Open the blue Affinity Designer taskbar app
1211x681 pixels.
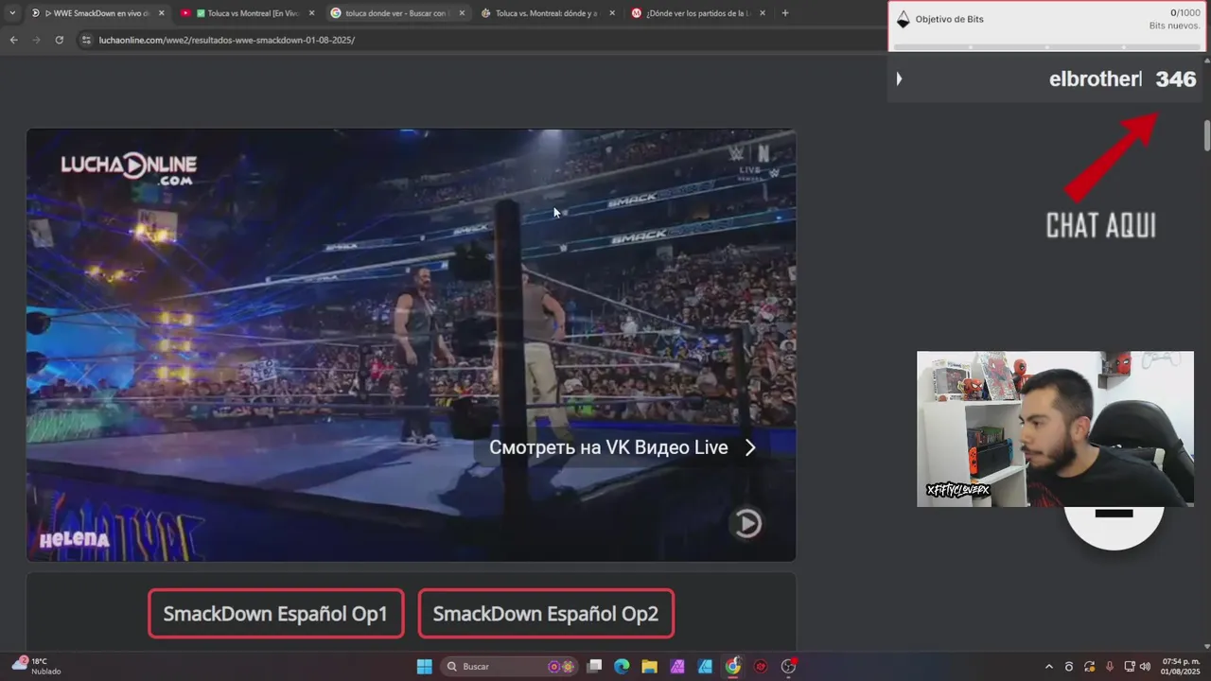pyautogui.click(x=705, y=667)
